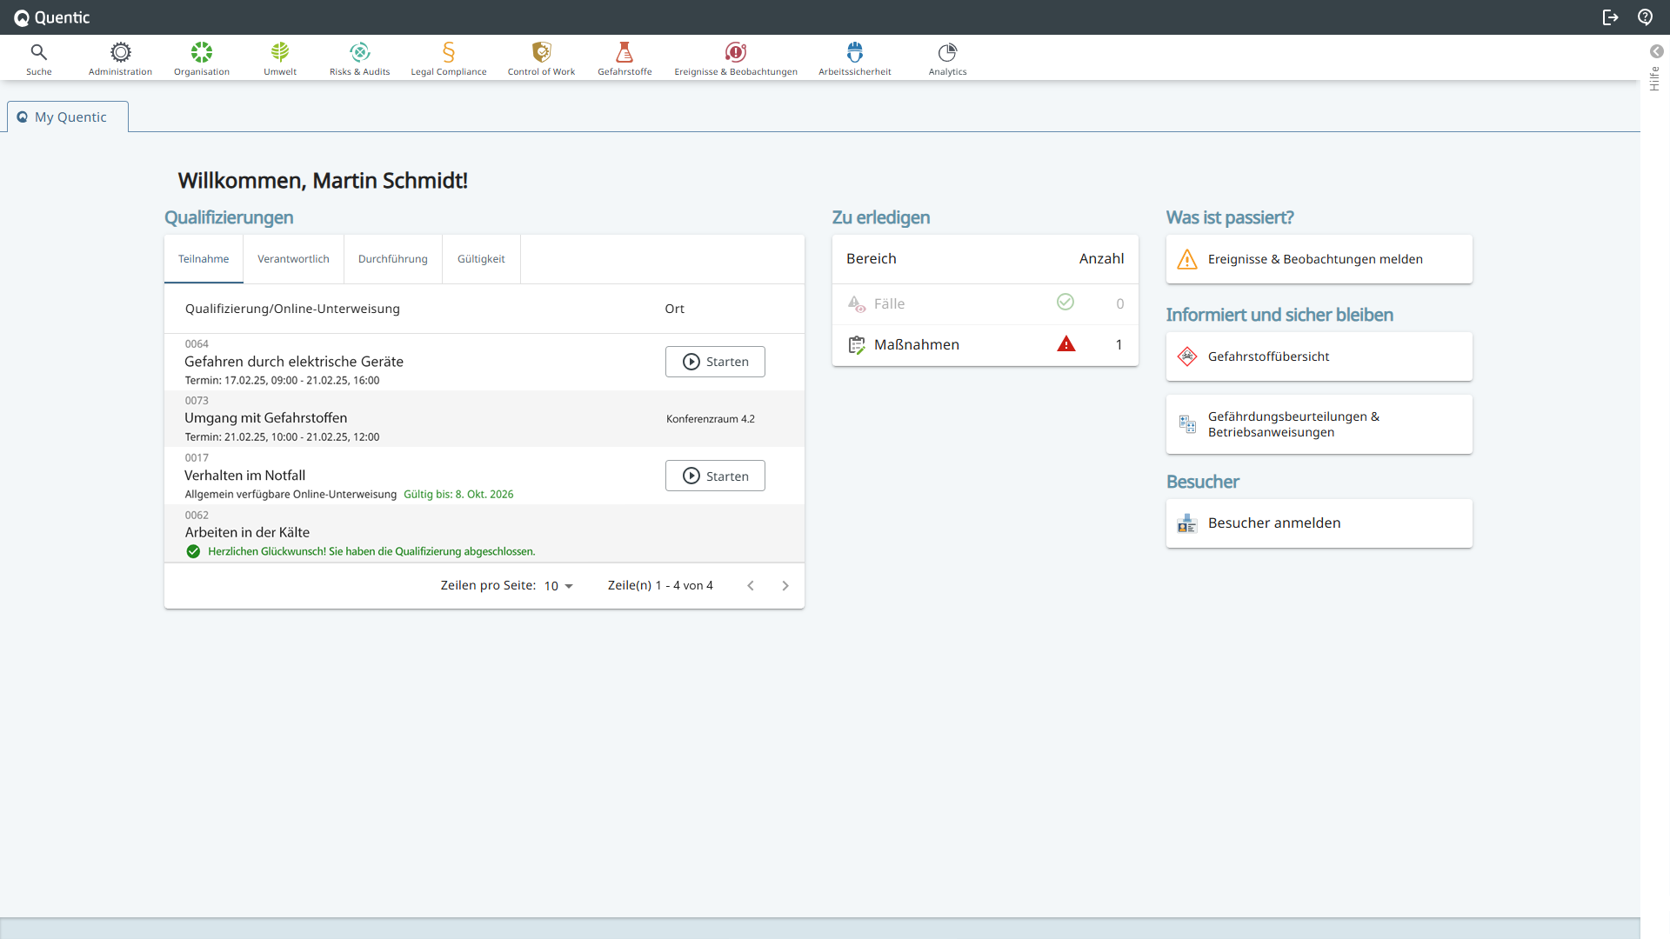This screenshot has width=1670, height=939.
Task: Open the Umwelt module
Action: pos(280,58)
